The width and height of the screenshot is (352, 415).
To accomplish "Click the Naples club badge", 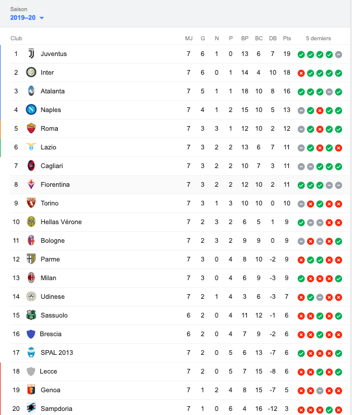I will (32, 110).
